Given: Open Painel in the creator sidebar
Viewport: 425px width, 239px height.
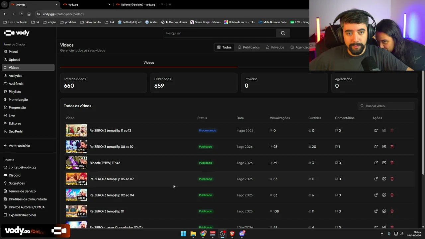Looking at the screenshot, I should 28,52.
